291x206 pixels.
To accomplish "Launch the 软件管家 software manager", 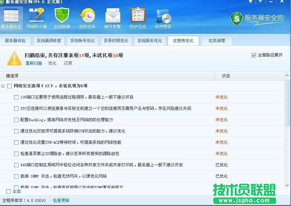I will [163, 15].
